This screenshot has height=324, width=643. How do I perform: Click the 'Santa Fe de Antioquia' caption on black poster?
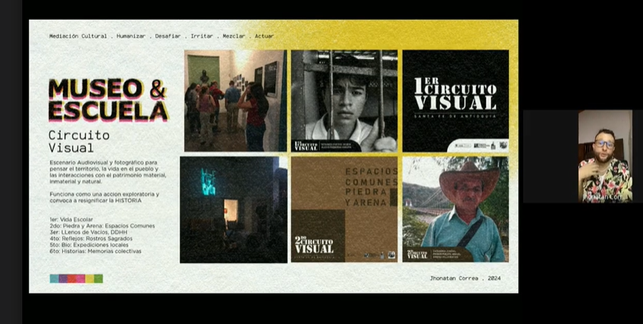click(x=455, y=116)
